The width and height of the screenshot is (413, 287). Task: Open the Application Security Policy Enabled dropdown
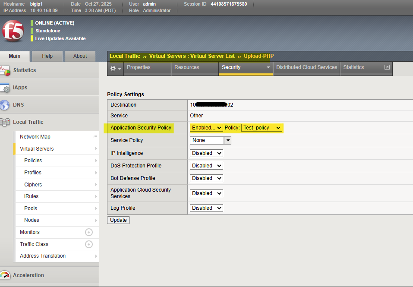coord(206,128)
